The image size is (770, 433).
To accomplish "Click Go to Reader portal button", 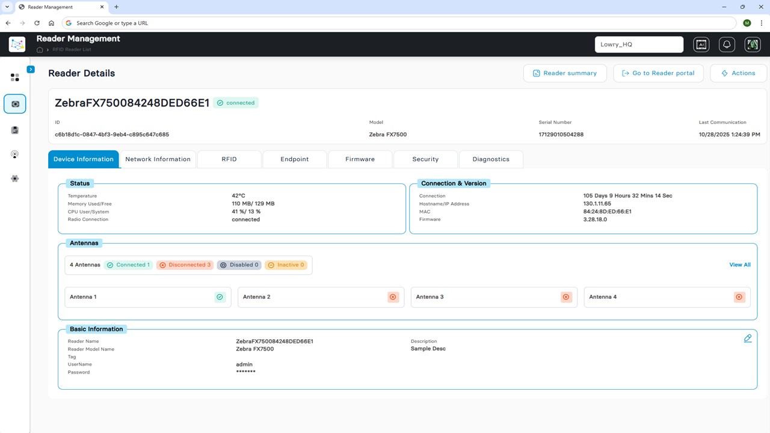I will coord(659,73).
